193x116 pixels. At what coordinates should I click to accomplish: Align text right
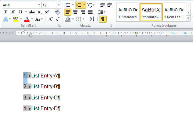click(83, 12)
